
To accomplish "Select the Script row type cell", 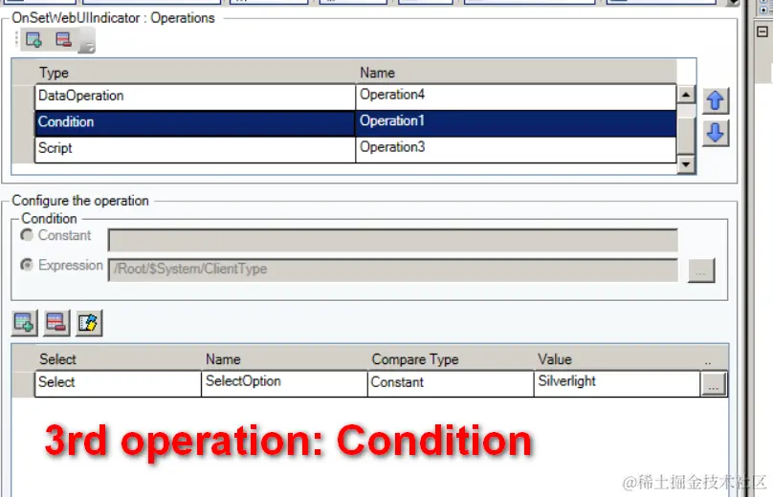I will tap(195, 149).
